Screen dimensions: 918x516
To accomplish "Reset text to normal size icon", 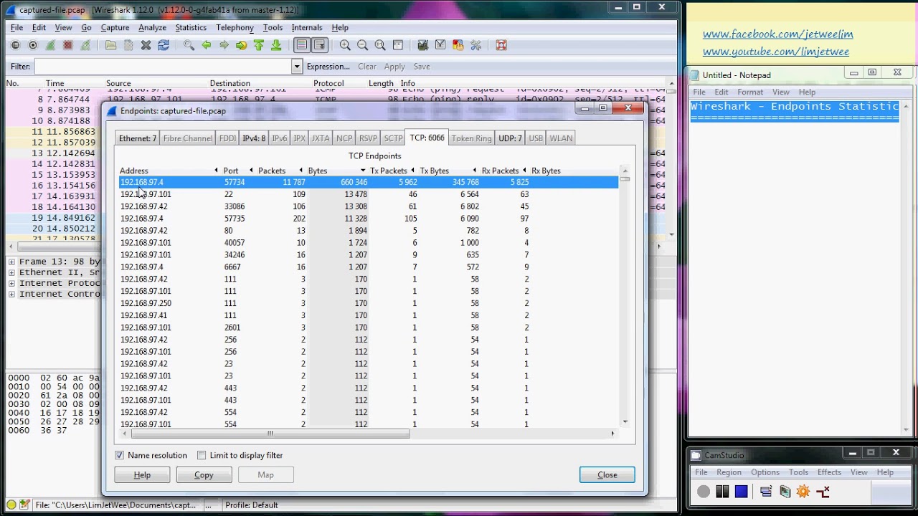I will (380, 45).
